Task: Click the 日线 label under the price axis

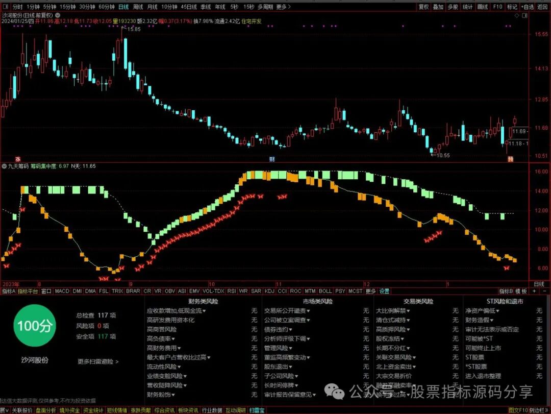Action: pos(539,284)
